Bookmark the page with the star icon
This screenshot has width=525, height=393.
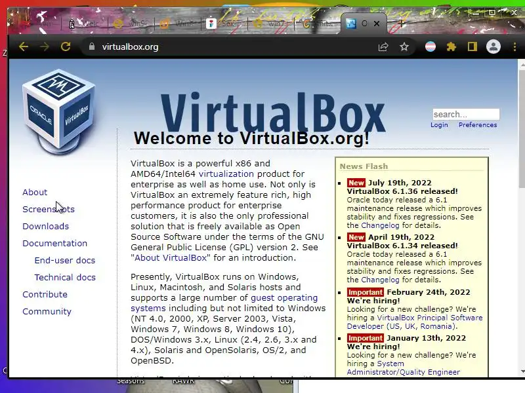pos(404,47)
